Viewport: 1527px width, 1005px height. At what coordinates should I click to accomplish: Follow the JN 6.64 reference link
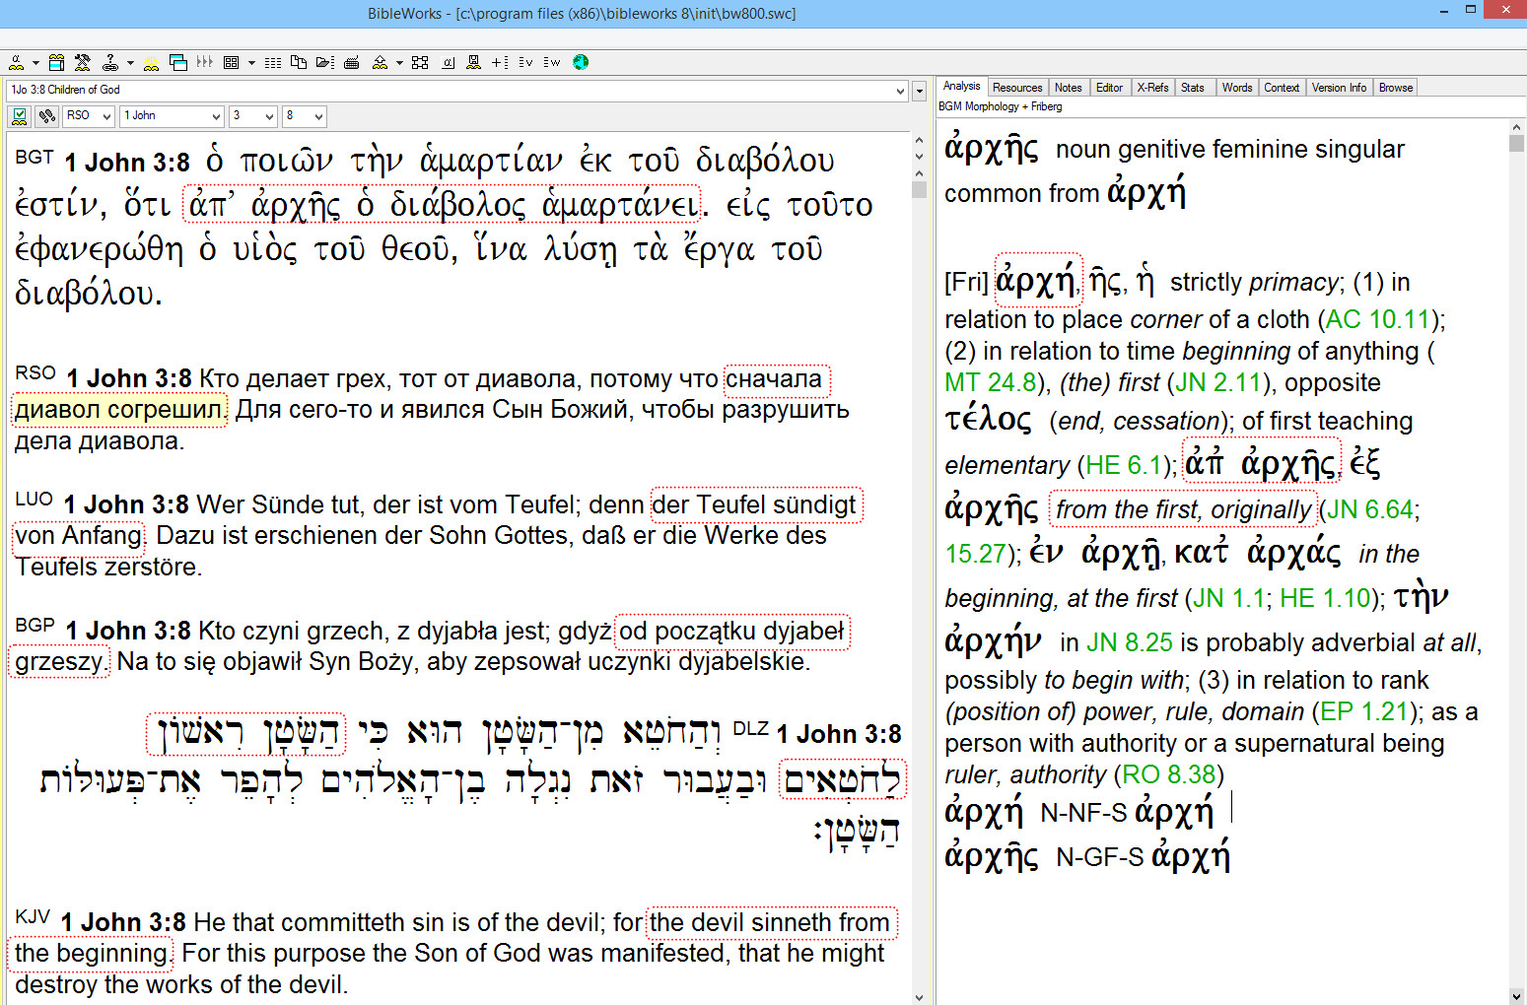1369,509
